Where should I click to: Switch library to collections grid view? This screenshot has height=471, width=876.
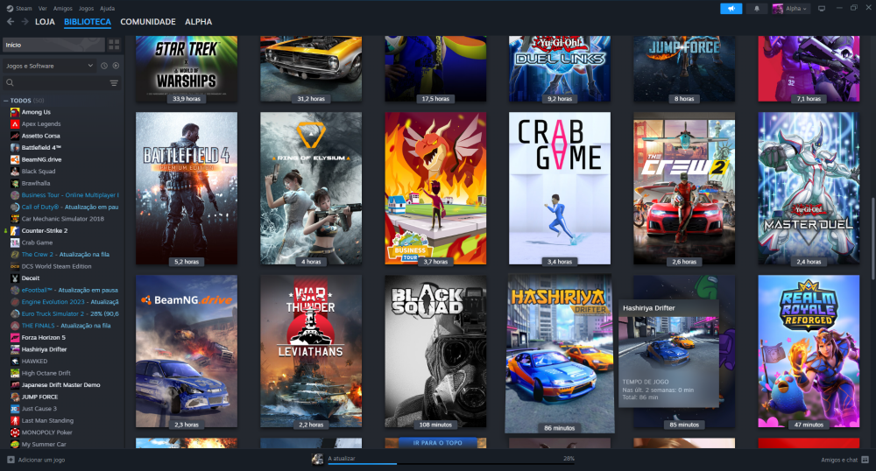pos(114,44)
